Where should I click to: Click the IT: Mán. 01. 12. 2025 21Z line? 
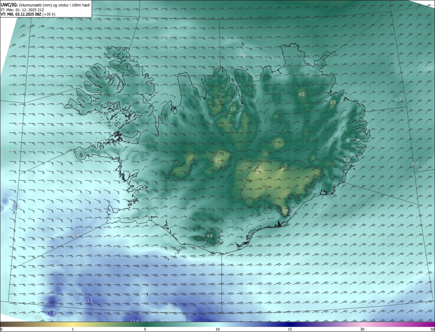click(x=23, y=10)
